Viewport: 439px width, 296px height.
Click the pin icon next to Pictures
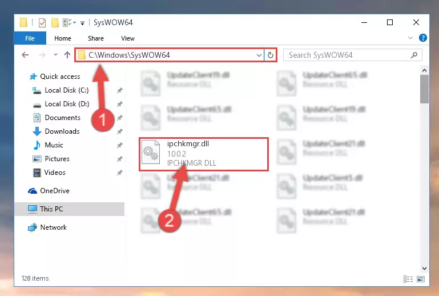tap(119, 159)
